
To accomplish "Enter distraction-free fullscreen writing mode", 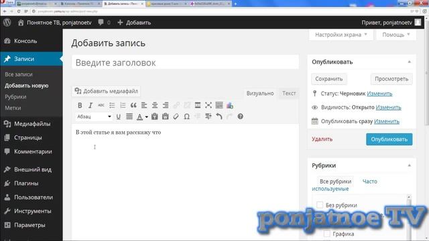I will (208, 106).
